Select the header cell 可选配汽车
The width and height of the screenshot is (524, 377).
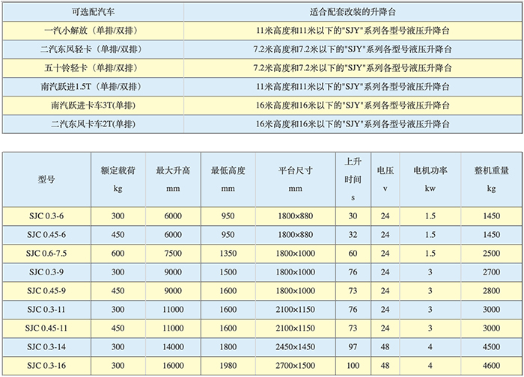click(x=94, y=13)
